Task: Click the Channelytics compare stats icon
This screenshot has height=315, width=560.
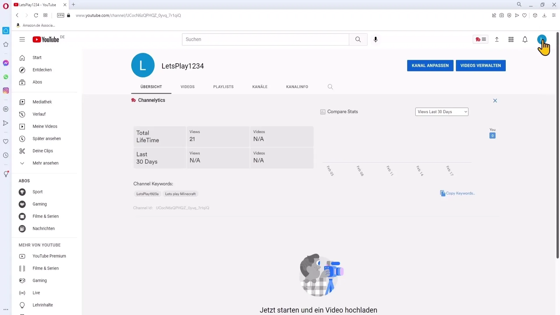Action: [323, 111]
